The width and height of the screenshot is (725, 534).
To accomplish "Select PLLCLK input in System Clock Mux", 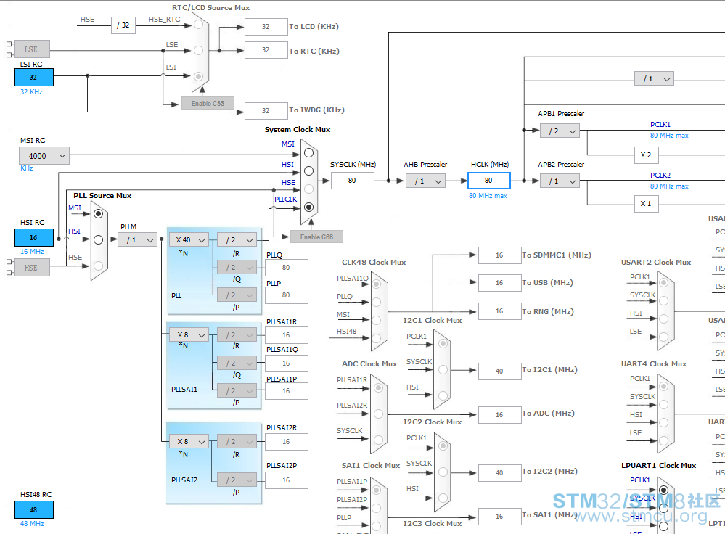I will pyautogui.click(x=309, y=207).
